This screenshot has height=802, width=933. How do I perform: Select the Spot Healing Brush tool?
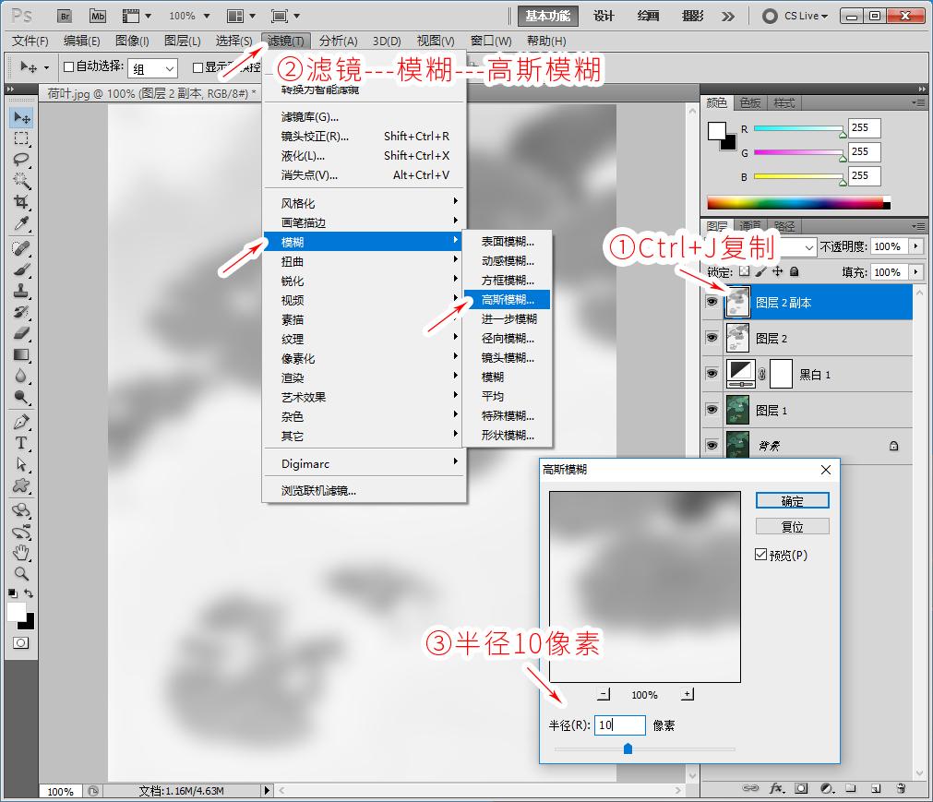[21, 248]
